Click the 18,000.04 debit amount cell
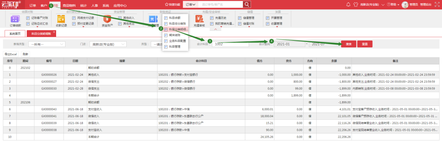This screenshot has width=442, height=142. pos(260,116)
